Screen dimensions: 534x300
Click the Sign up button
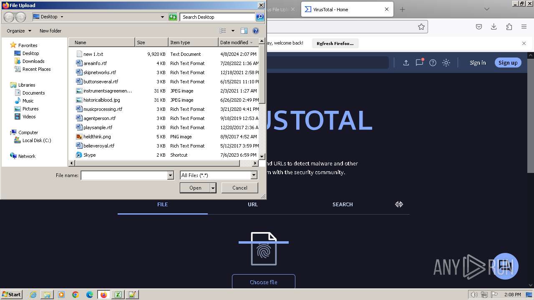coord(508,62)
